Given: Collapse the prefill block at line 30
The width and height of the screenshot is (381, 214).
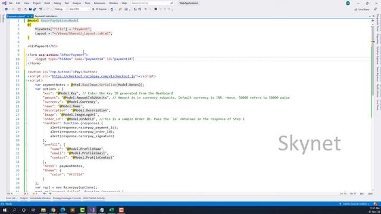Looking at the screenshot, I should pyautogui.click(x=26, y=144).
